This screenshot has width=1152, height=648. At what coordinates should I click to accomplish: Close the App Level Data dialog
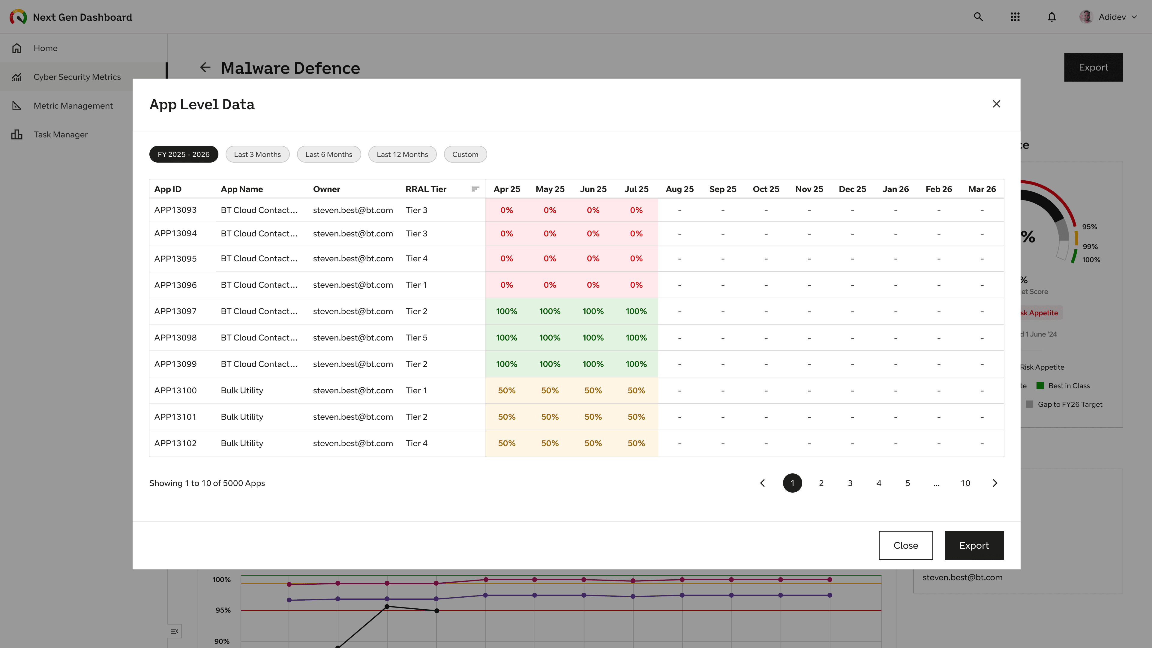point(996,104)
